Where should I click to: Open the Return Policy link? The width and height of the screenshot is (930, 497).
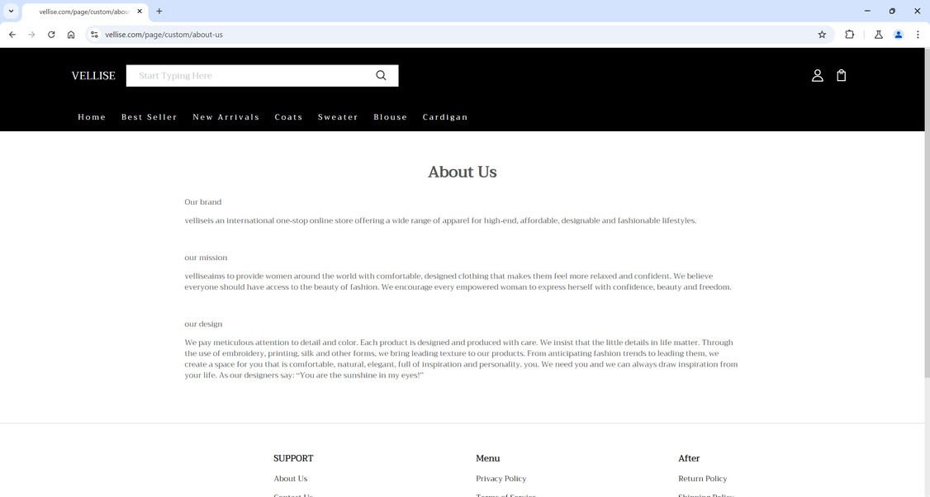702,479
